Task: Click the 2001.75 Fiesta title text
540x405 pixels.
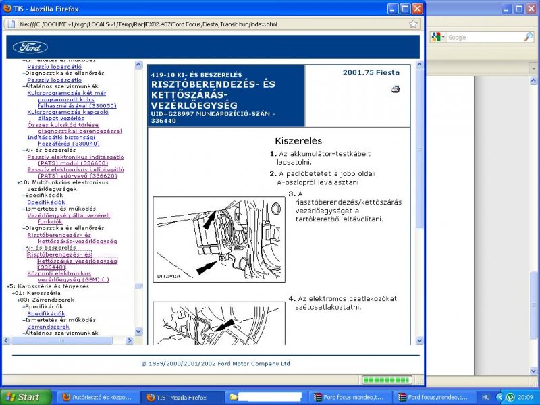Action: pyautogui.click(x=371, y=72)
